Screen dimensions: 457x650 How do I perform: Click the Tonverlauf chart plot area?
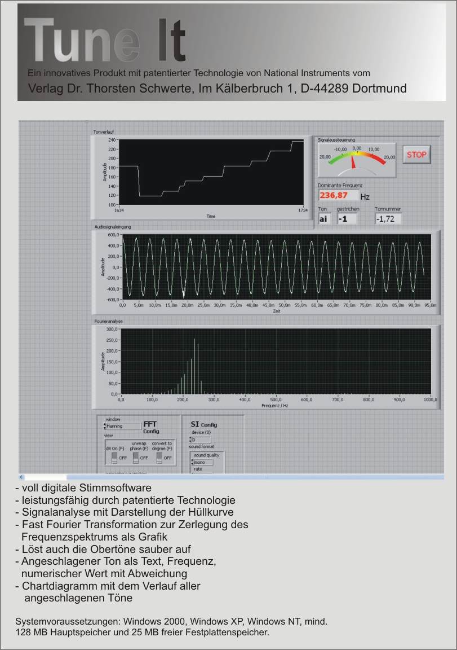point(211,172)
